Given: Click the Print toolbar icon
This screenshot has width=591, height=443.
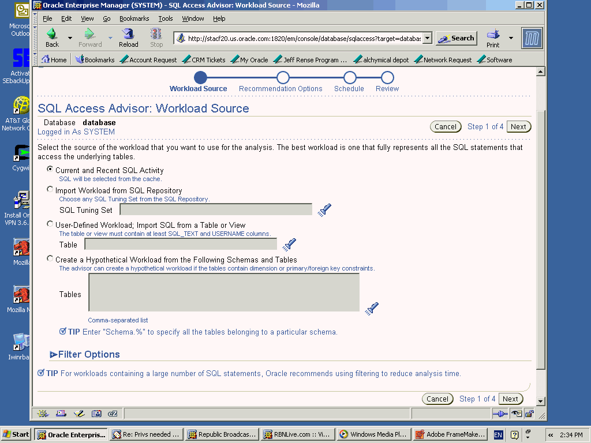Looking at the screenshot, I should point(493,34).
